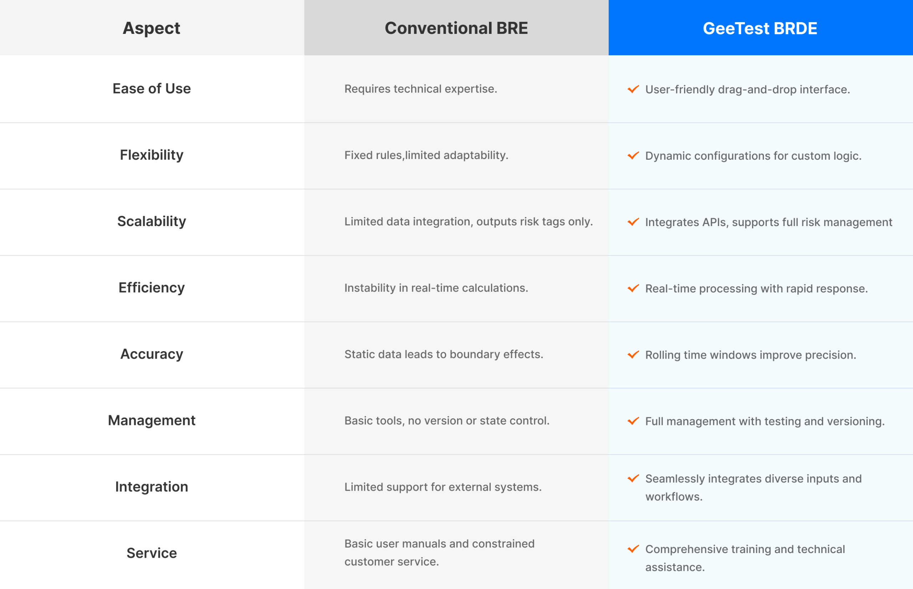The image size is (913, 589).
Task: Click the Efficiency row label
Action: (x=152, y=288)
